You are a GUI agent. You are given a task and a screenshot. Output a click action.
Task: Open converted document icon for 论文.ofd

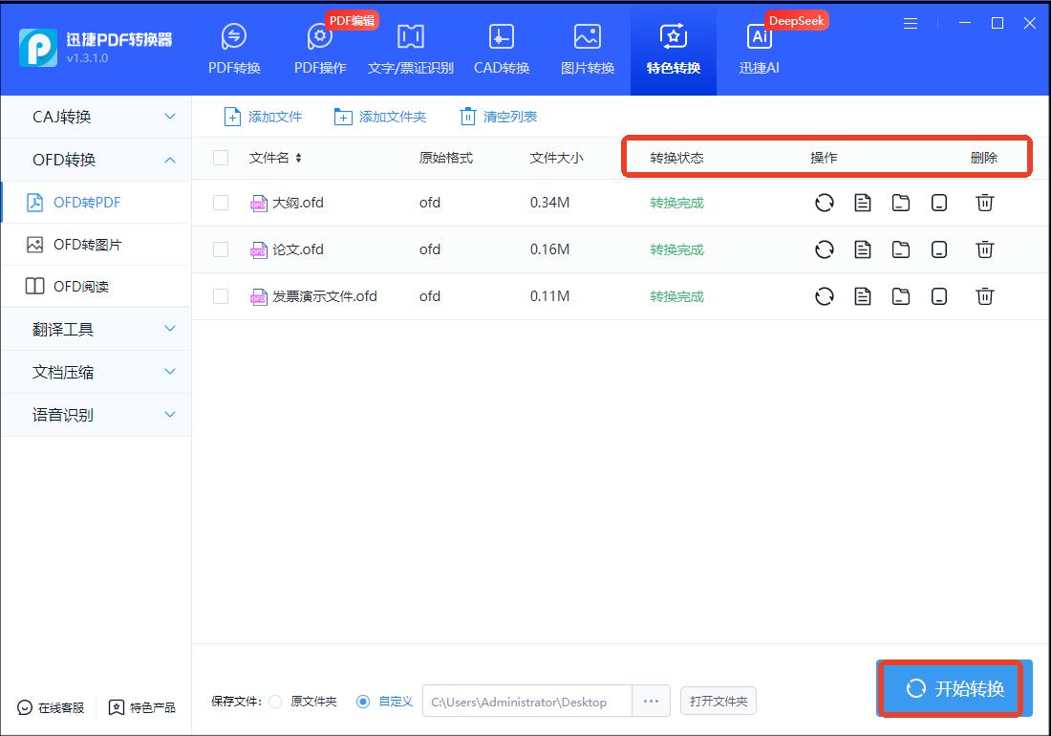tap(863, 249)
